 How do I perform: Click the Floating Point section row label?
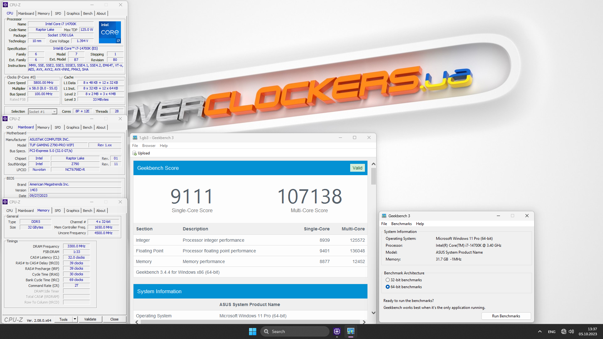tap(149, 251)
